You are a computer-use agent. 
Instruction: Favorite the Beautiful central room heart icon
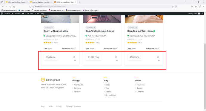tap(159, 60)
